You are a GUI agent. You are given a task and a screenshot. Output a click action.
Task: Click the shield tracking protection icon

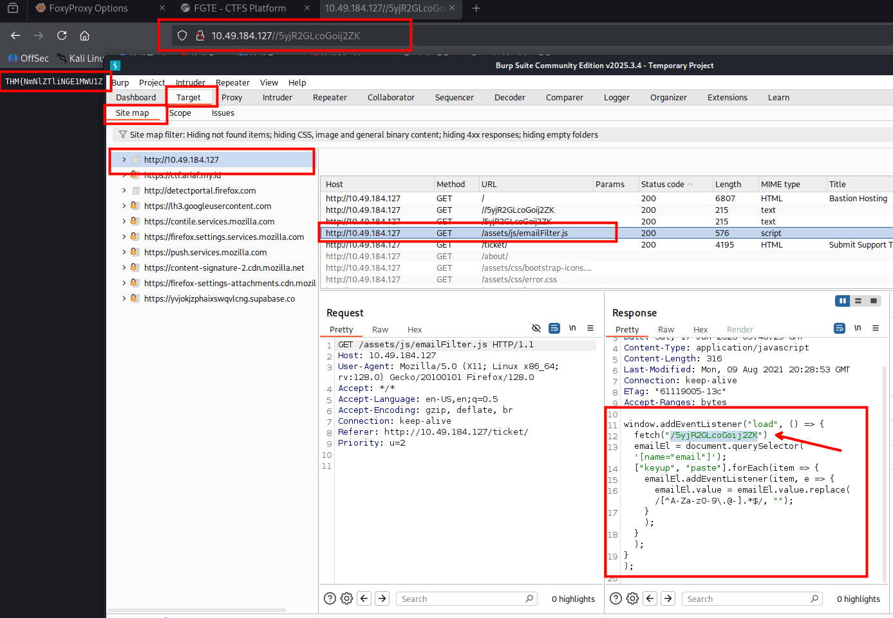182,35
